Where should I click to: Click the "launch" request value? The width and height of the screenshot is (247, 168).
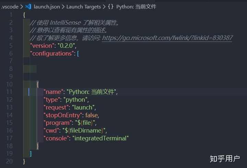click(x=83, y=108)
